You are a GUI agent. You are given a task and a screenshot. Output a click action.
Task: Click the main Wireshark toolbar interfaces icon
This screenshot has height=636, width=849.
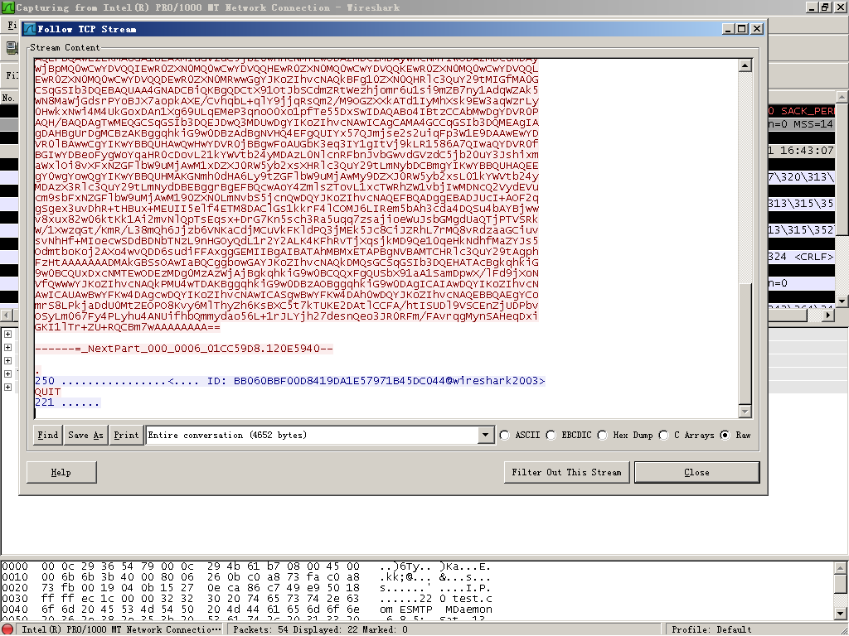click(12, 47)
